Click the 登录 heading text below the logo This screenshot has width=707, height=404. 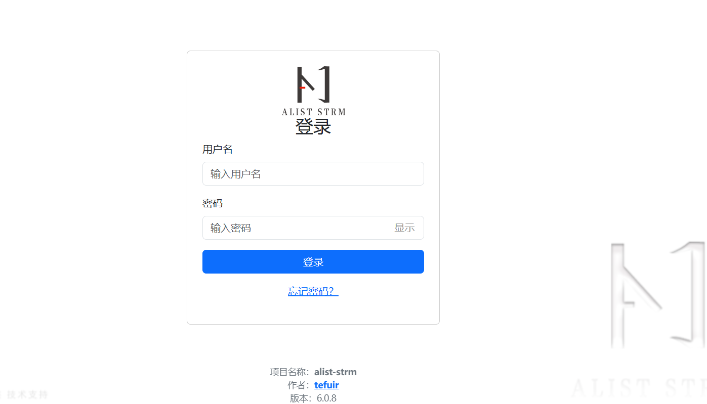(x=313, y=126)
